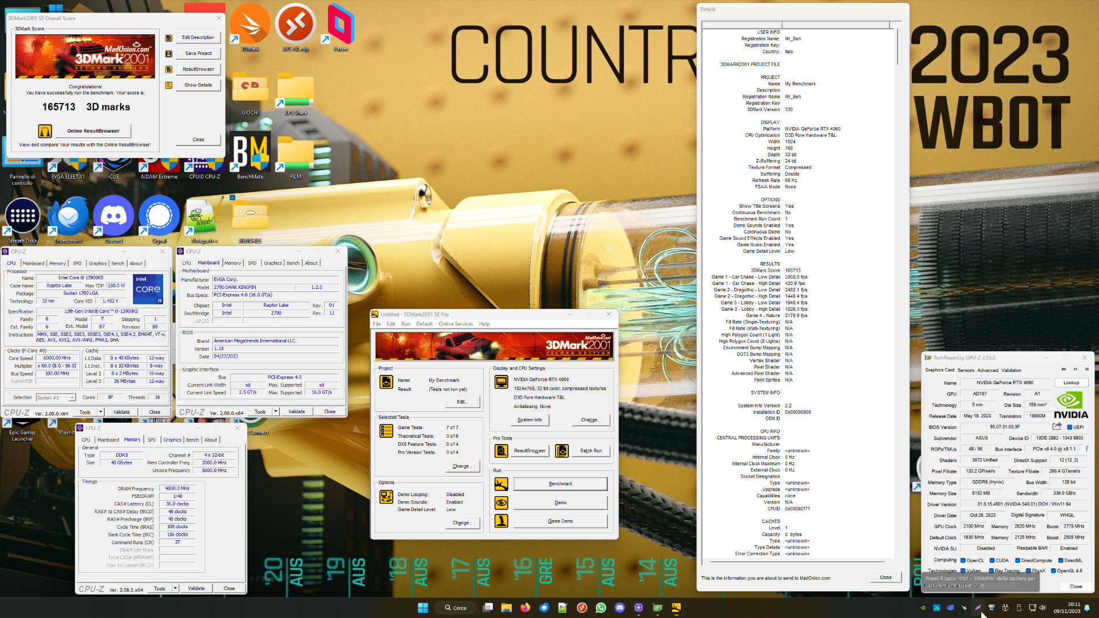
Task: Click the Bus Interface question mark in GPU-Z
Action: click(x=1086, y=449)
